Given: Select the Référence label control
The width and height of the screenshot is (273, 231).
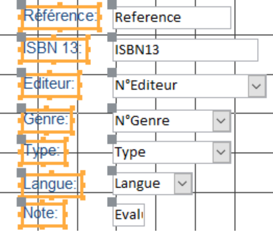Looking at the screenshot, I should 60,17.
